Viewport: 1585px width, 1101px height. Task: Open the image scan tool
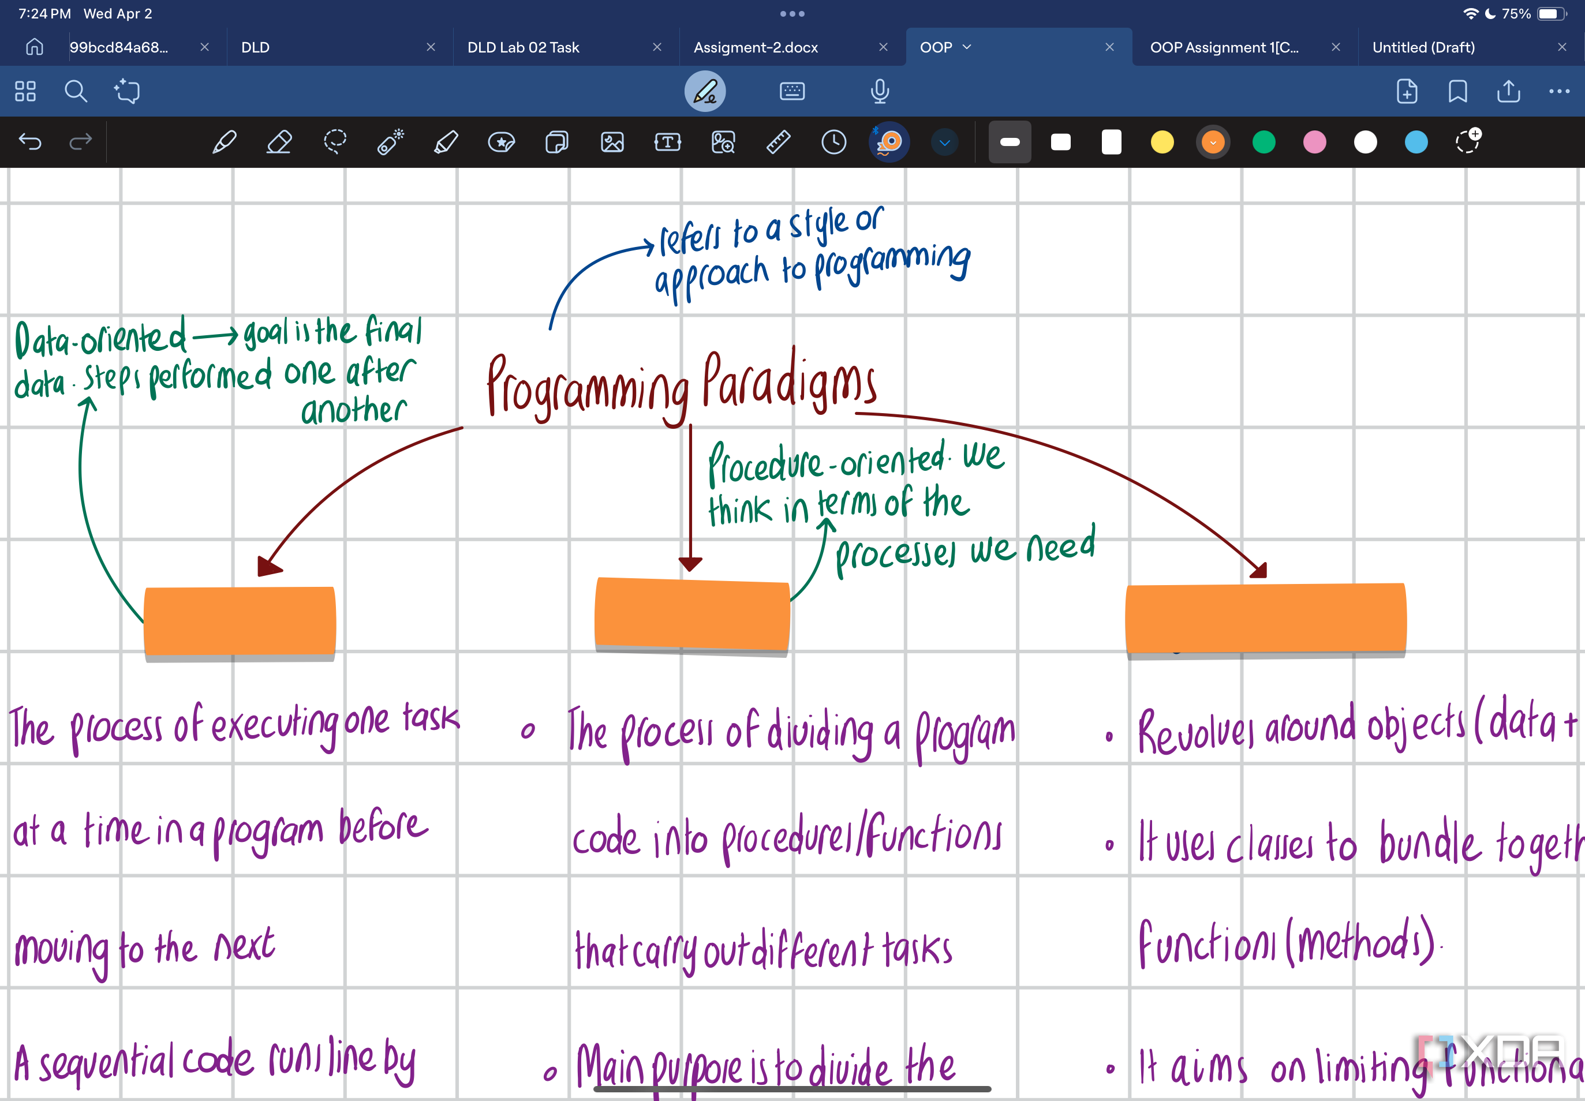point(723,143)
